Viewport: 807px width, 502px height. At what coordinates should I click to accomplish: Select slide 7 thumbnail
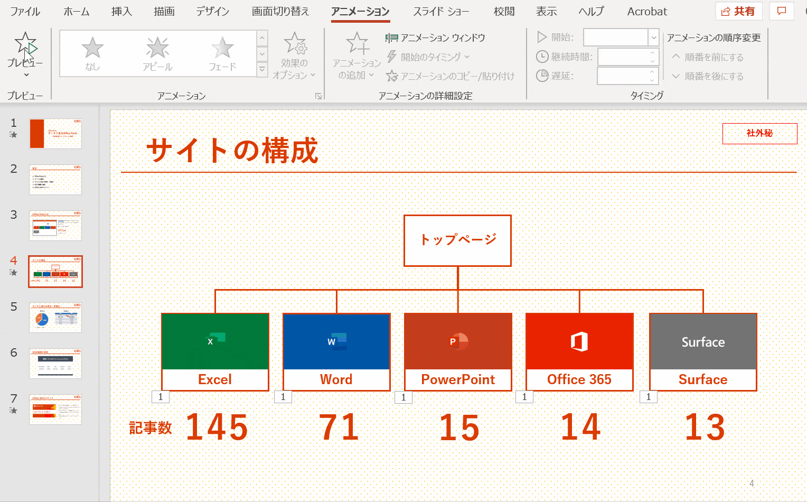pyautogui.click(x=55, y=410)
